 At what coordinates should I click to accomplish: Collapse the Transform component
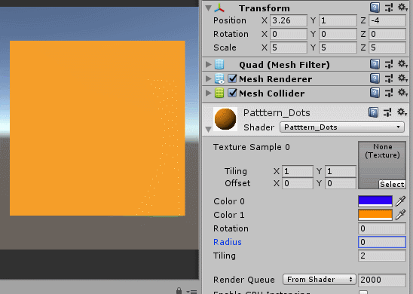point(208,8)
